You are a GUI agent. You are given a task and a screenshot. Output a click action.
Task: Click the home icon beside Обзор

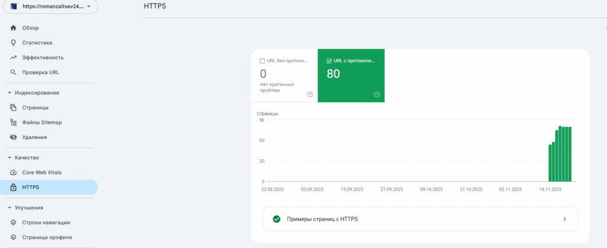[13, 28]
